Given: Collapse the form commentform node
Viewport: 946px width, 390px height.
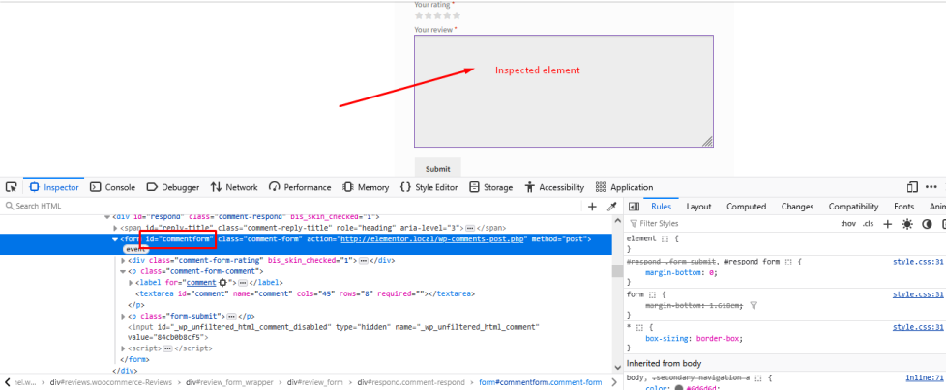Looking at the screenshot, I should click(x=115, y=239).
